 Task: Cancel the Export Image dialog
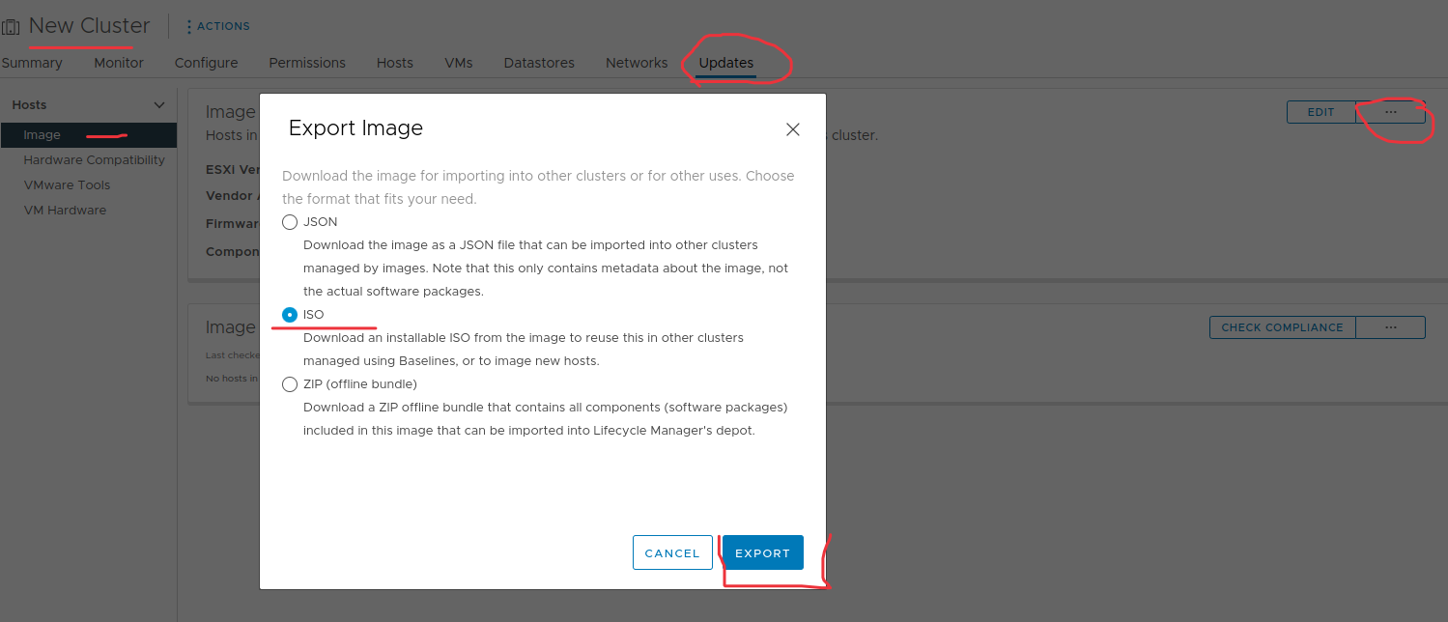pyautogui.click(x=672, y=552)
